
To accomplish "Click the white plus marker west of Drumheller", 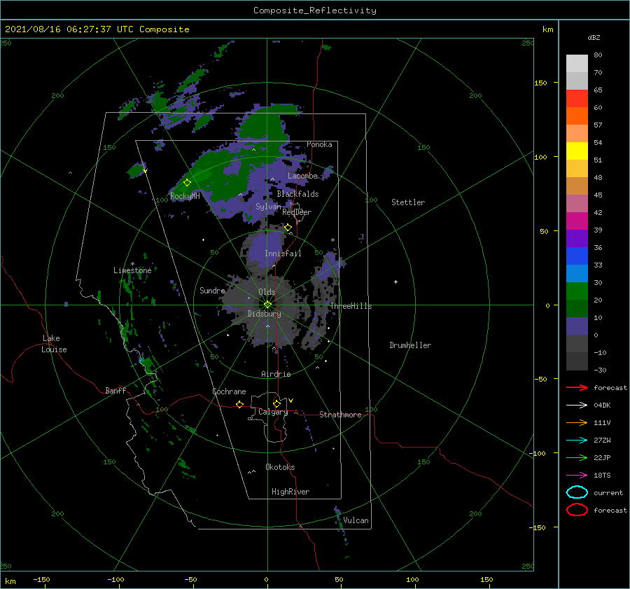I will click(x=395, y=282).
